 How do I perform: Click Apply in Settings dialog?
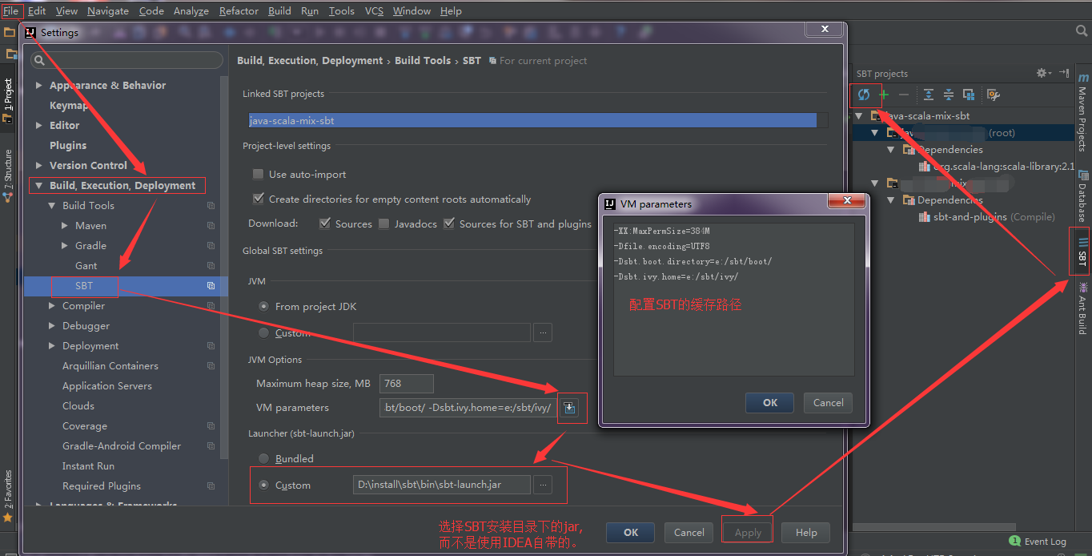(748, 532)
